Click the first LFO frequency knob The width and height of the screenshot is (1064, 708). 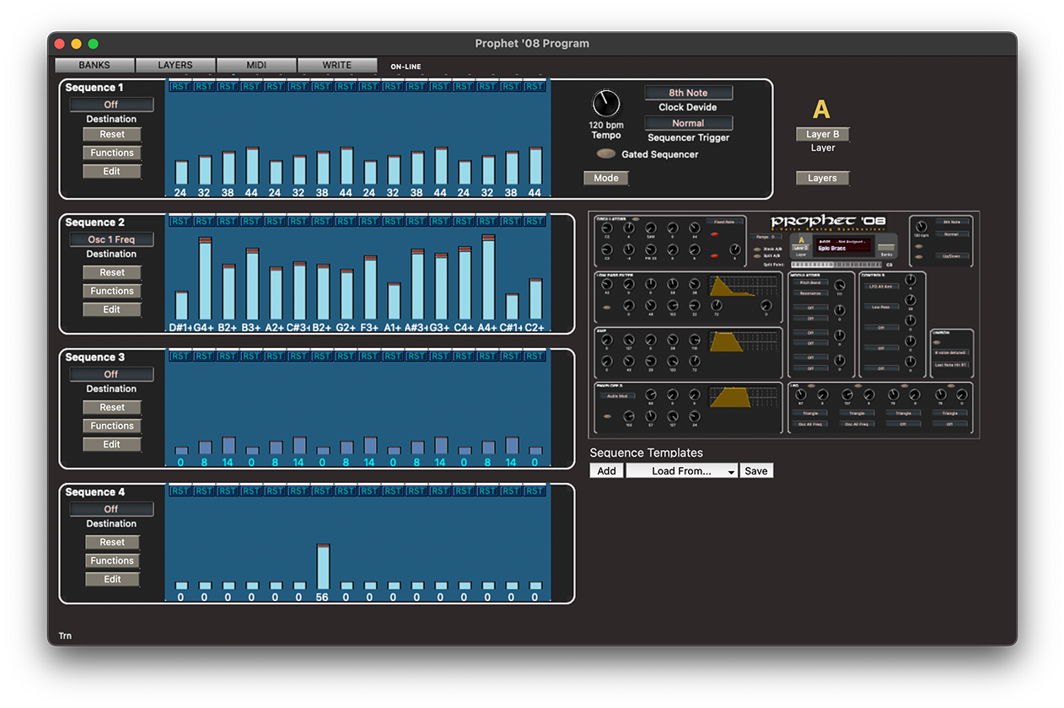(x=801, y=394)
